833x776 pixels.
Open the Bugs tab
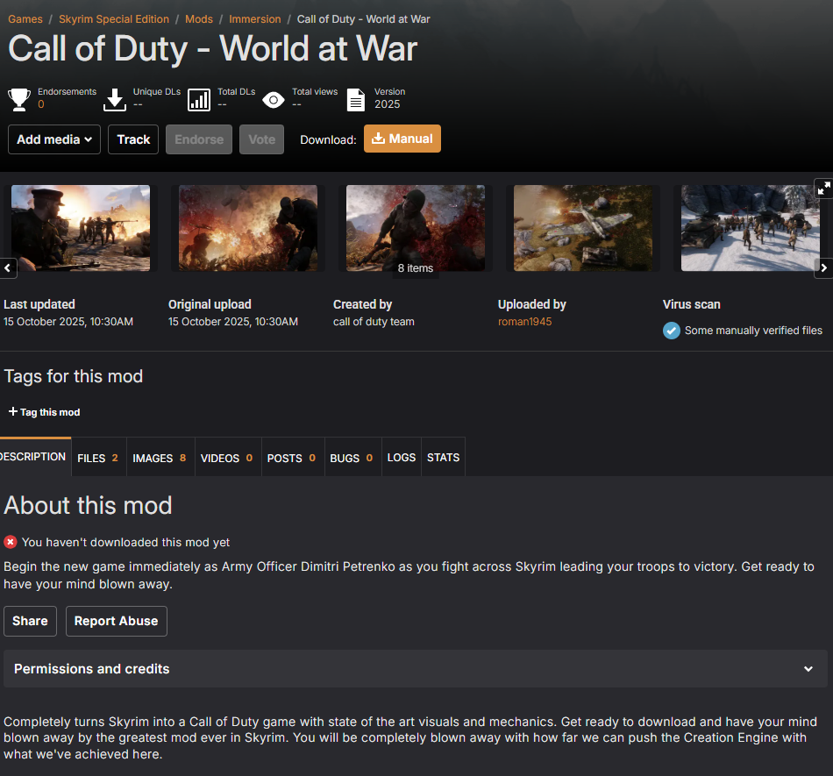(352, 458)
